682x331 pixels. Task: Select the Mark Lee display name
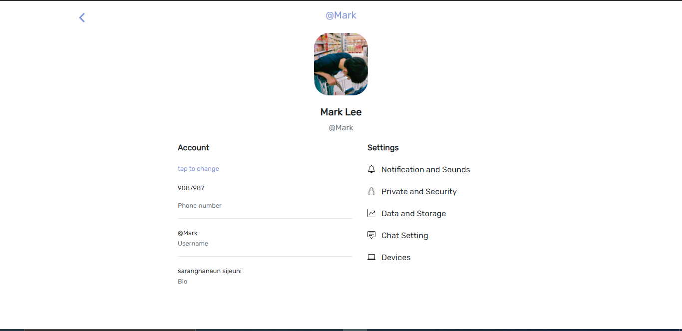click(341, 112)
